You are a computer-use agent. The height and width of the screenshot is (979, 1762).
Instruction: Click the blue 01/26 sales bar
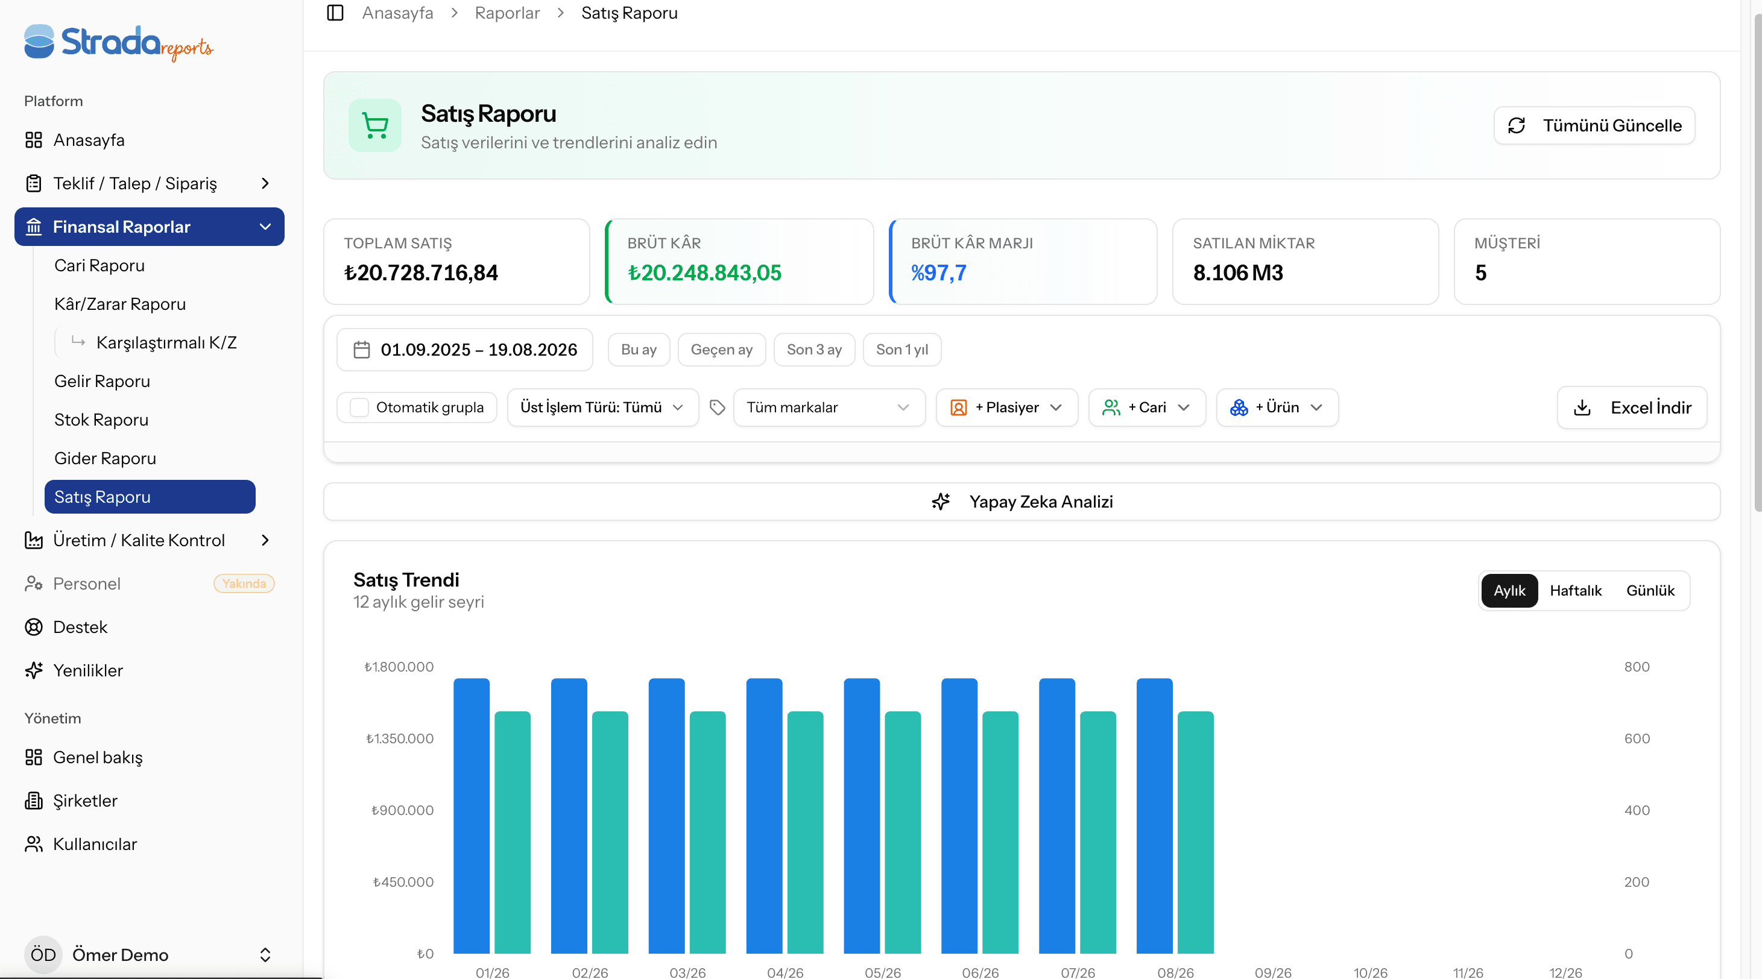[472, 816]
